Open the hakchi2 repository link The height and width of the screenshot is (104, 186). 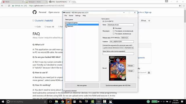coord(49,21)
